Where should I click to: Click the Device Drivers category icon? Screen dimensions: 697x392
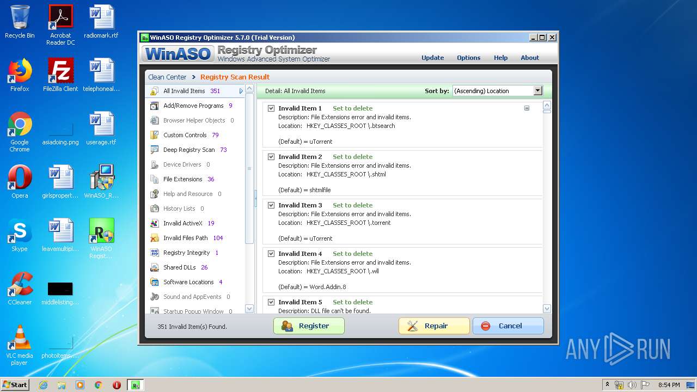[x=154, y=164]
